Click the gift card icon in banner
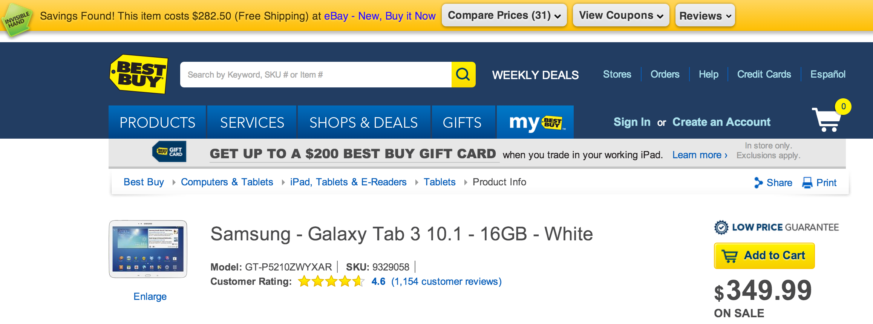The height and width of the screenshot is (324, 873). pos(169,152)
